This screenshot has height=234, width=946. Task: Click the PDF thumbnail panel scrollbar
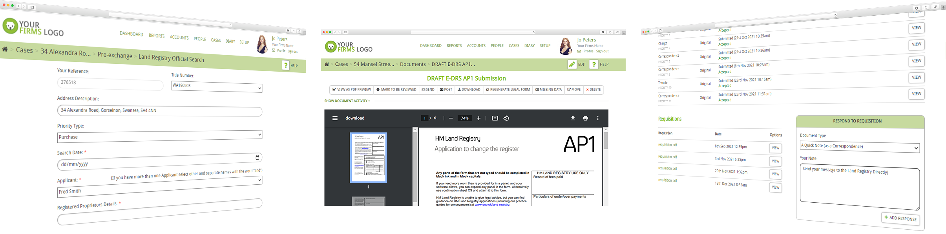pos(415,166)
